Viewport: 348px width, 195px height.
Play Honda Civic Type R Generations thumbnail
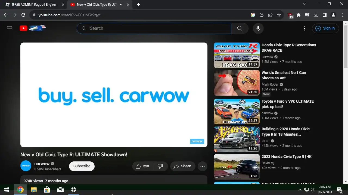237,55
